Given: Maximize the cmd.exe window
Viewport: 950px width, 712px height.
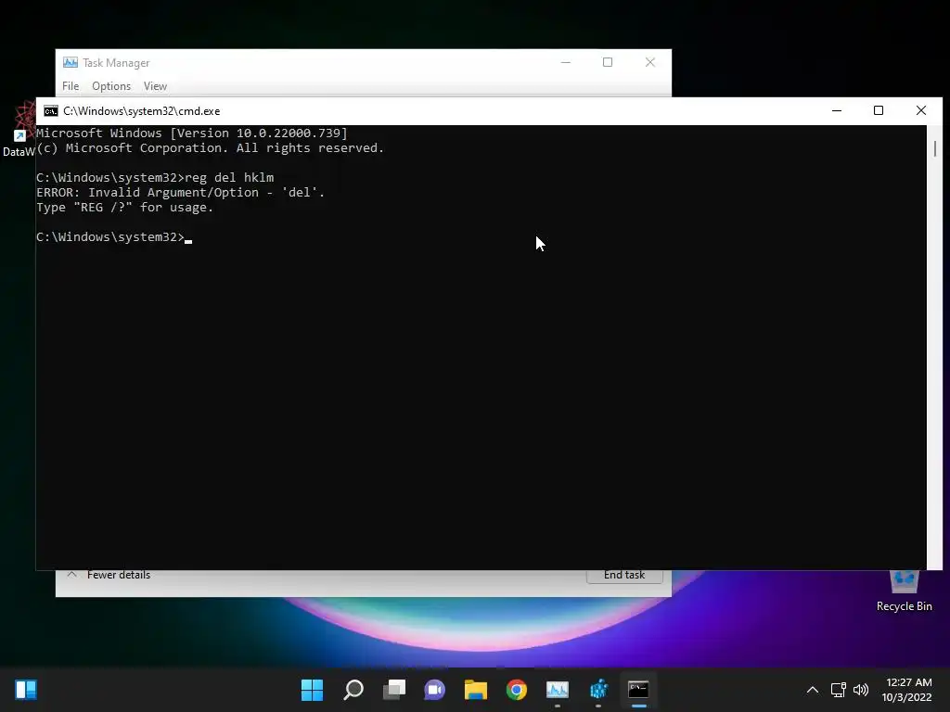Looking at the screenshot, I should coord(879,111).
